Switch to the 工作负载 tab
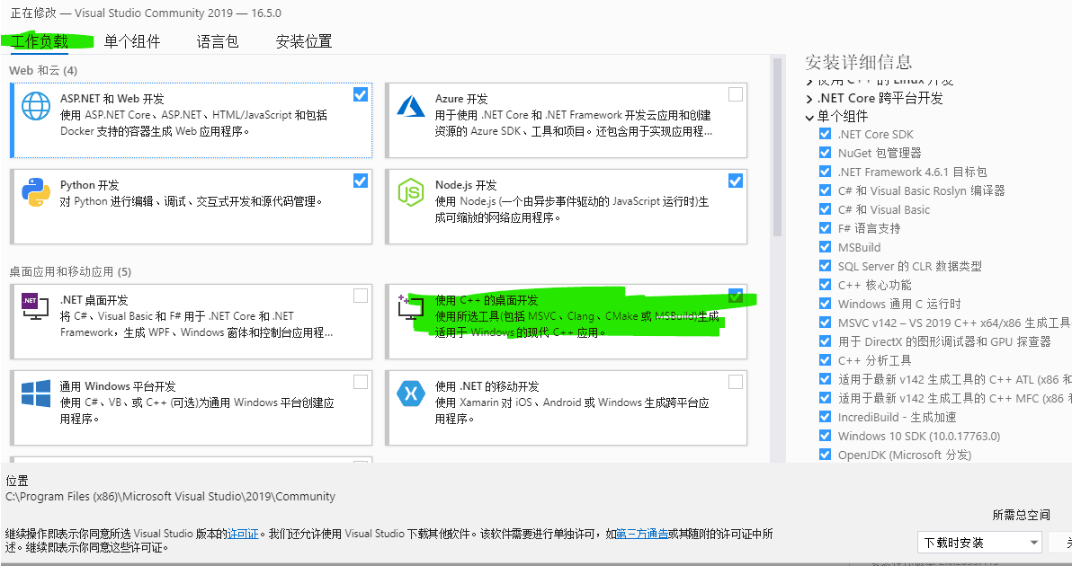Viewport: 1072px width, 566px height. [40, 41]
